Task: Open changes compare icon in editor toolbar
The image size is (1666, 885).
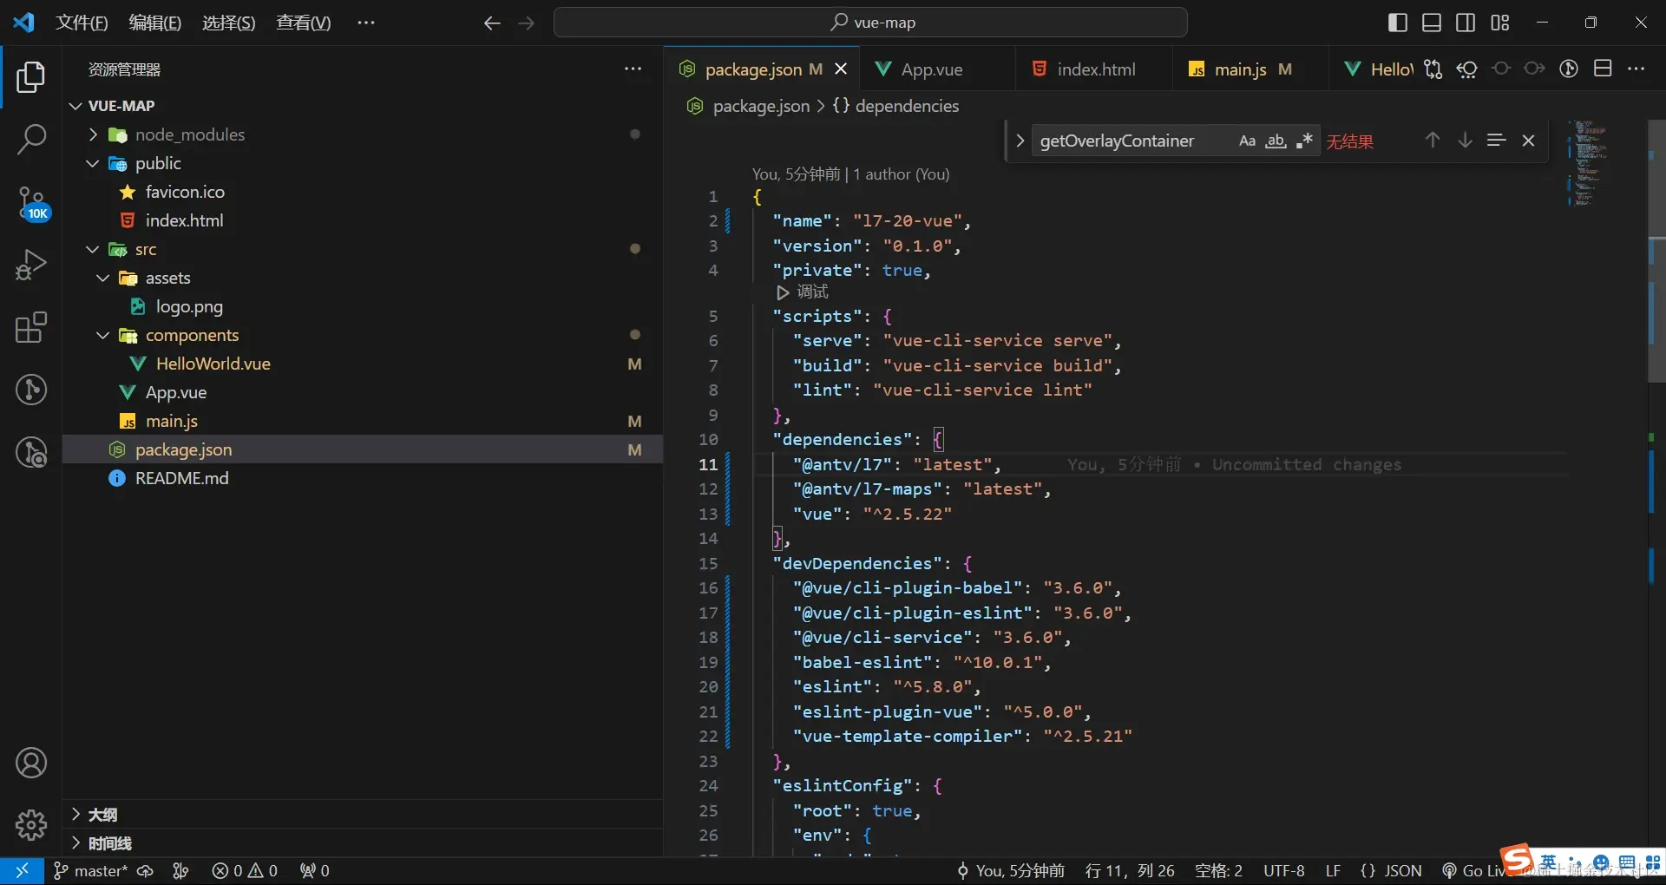Action: (x=1433, y=69)
